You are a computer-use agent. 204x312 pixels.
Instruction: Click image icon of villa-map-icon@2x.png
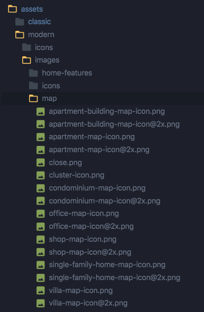[41, 303]
